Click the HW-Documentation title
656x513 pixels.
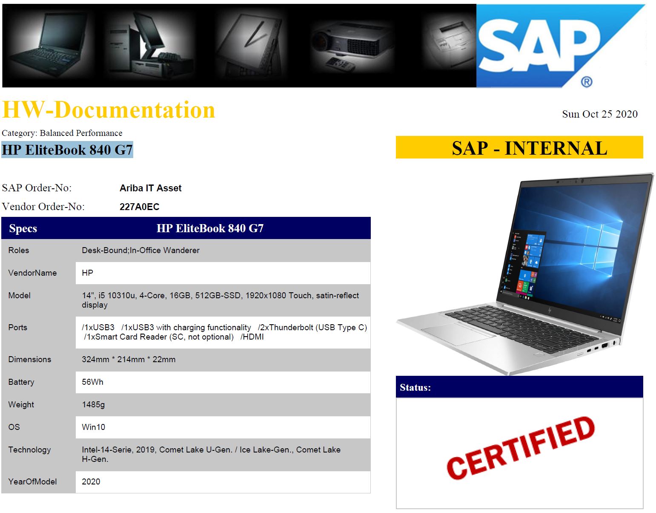click(x=109, y=110)
